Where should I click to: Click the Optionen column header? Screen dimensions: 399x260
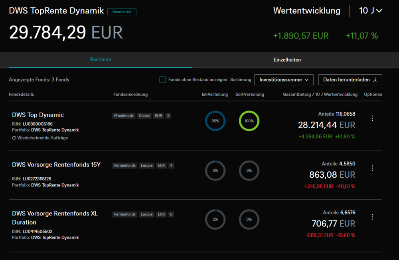(x=373, y=94)
